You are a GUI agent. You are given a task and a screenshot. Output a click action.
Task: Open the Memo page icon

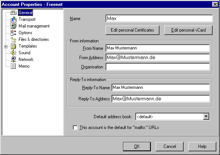[x=13, y=66]
